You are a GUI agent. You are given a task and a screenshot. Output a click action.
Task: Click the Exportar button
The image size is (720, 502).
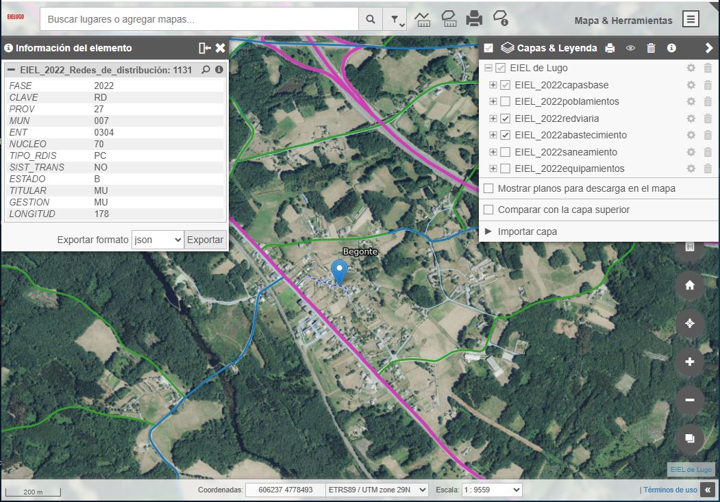point(205,240)
